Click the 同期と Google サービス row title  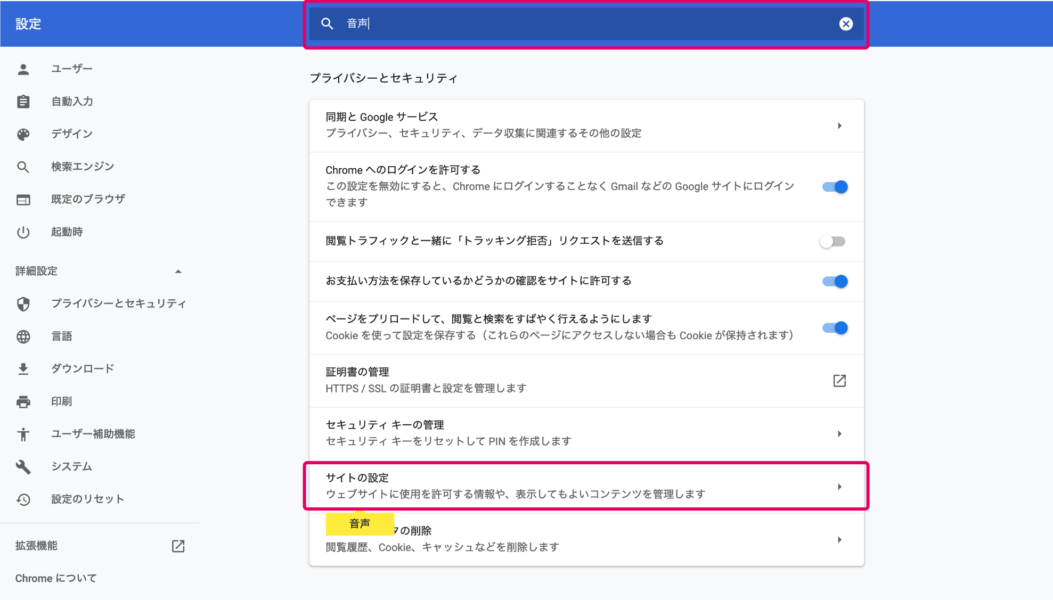[x=381, y=117]
